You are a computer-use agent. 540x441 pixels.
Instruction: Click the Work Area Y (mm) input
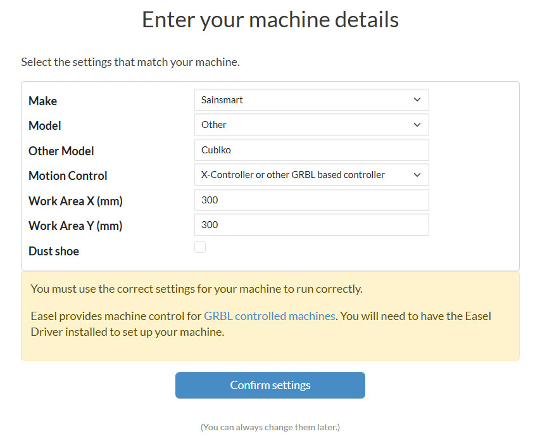(311, 225)
